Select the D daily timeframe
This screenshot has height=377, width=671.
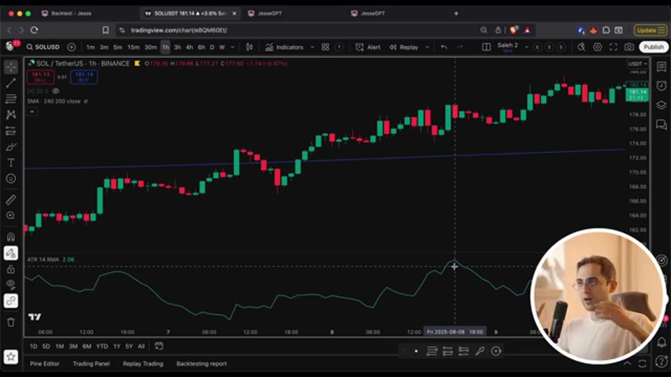point(212,47)
